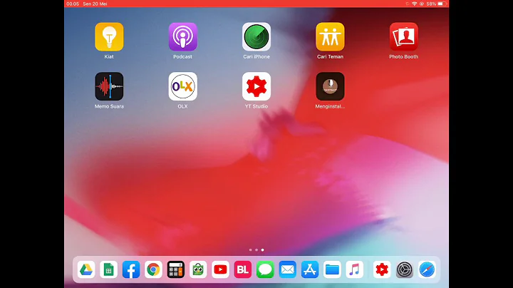
Task: Tap the 58% battery percentage text
Action: coord(431,4)
